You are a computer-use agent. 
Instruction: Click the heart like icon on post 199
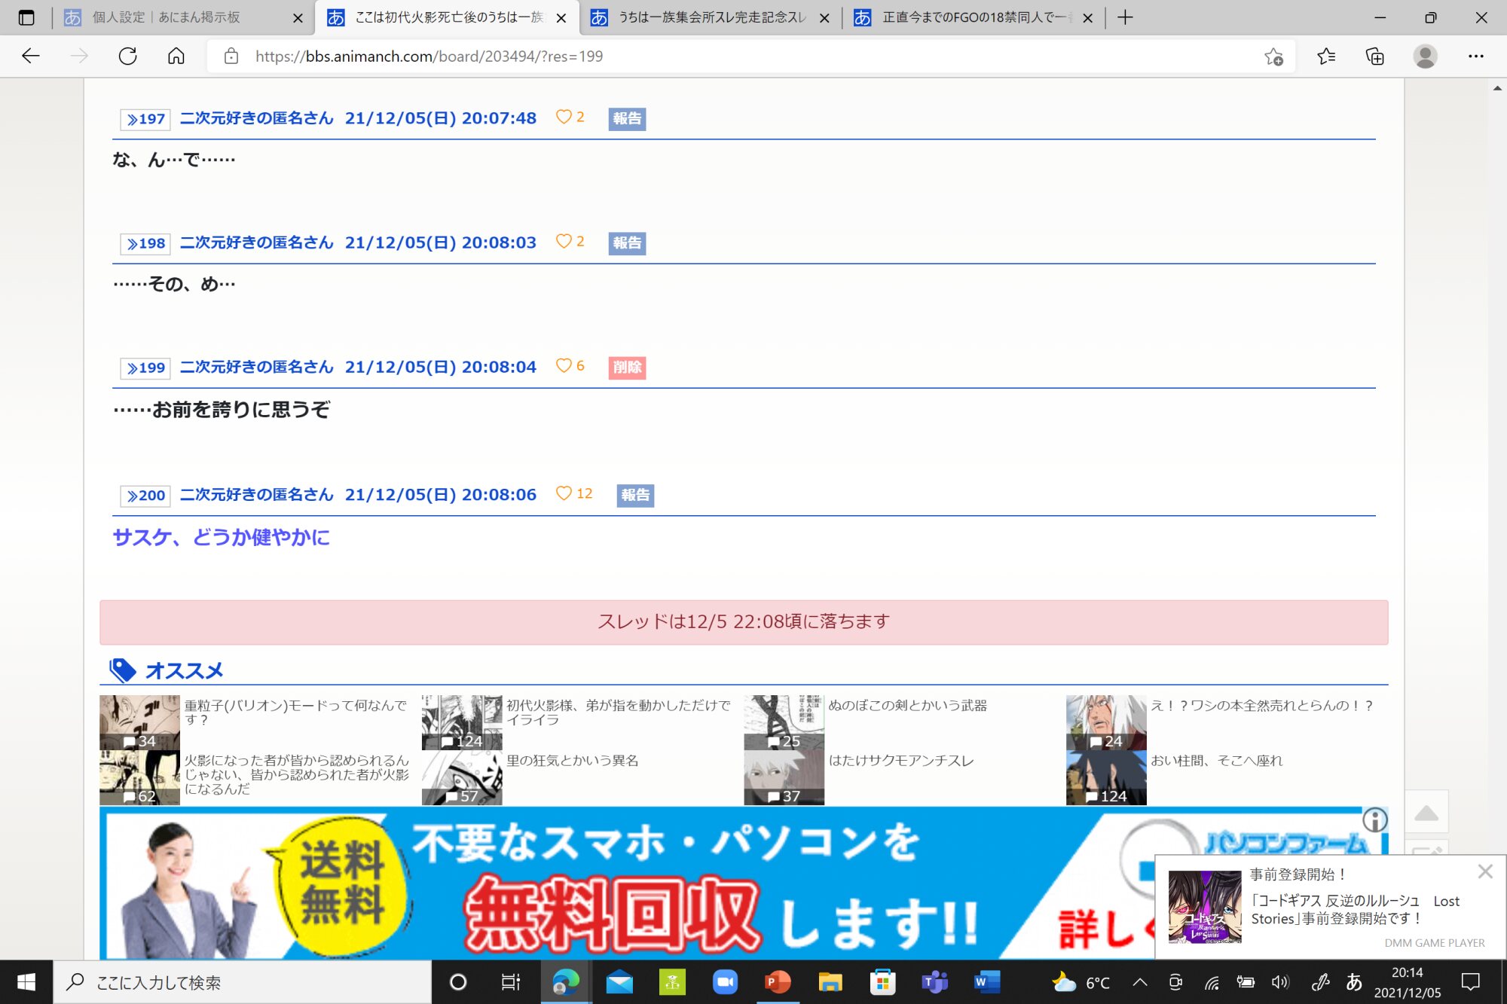click(563, 365)
